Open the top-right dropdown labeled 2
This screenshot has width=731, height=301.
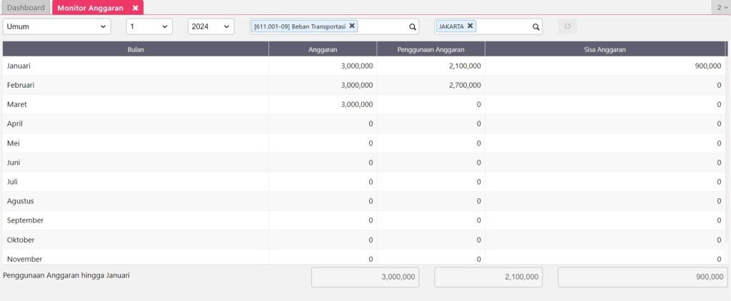720,8
